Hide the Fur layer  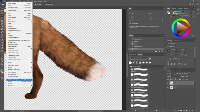pos(168,87)
